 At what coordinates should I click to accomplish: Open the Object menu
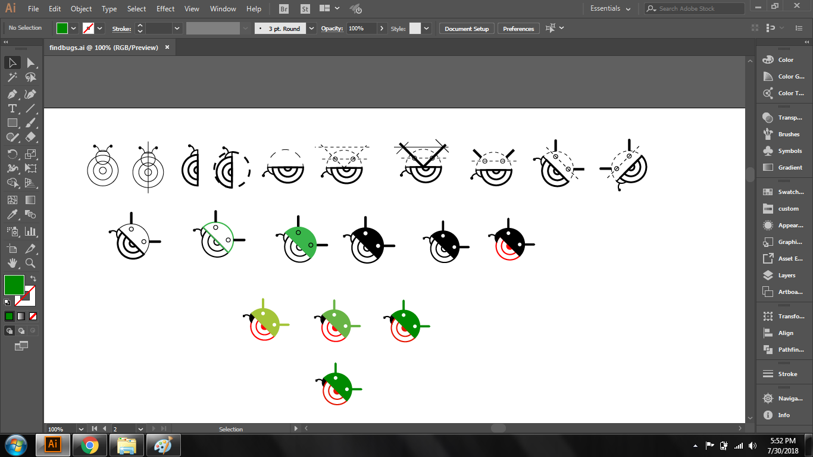[x=81, y=9]
